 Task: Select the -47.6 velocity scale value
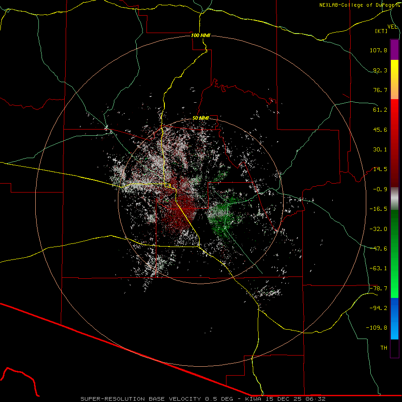click(x=378, y=249)
